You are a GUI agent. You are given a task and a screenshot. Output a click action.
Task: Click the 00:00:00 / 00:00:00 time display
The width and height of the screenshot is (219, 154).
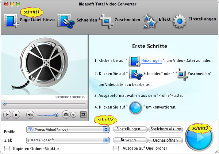click(x=70, y=97)
